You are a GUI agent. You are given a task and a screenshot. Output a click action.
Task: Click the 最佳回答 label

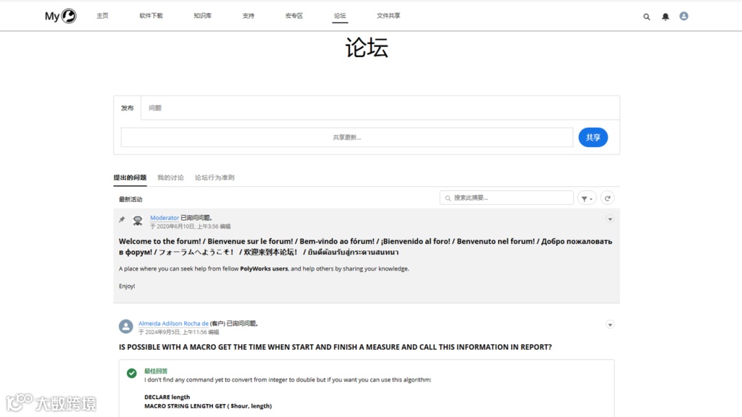tap(156, 371)
